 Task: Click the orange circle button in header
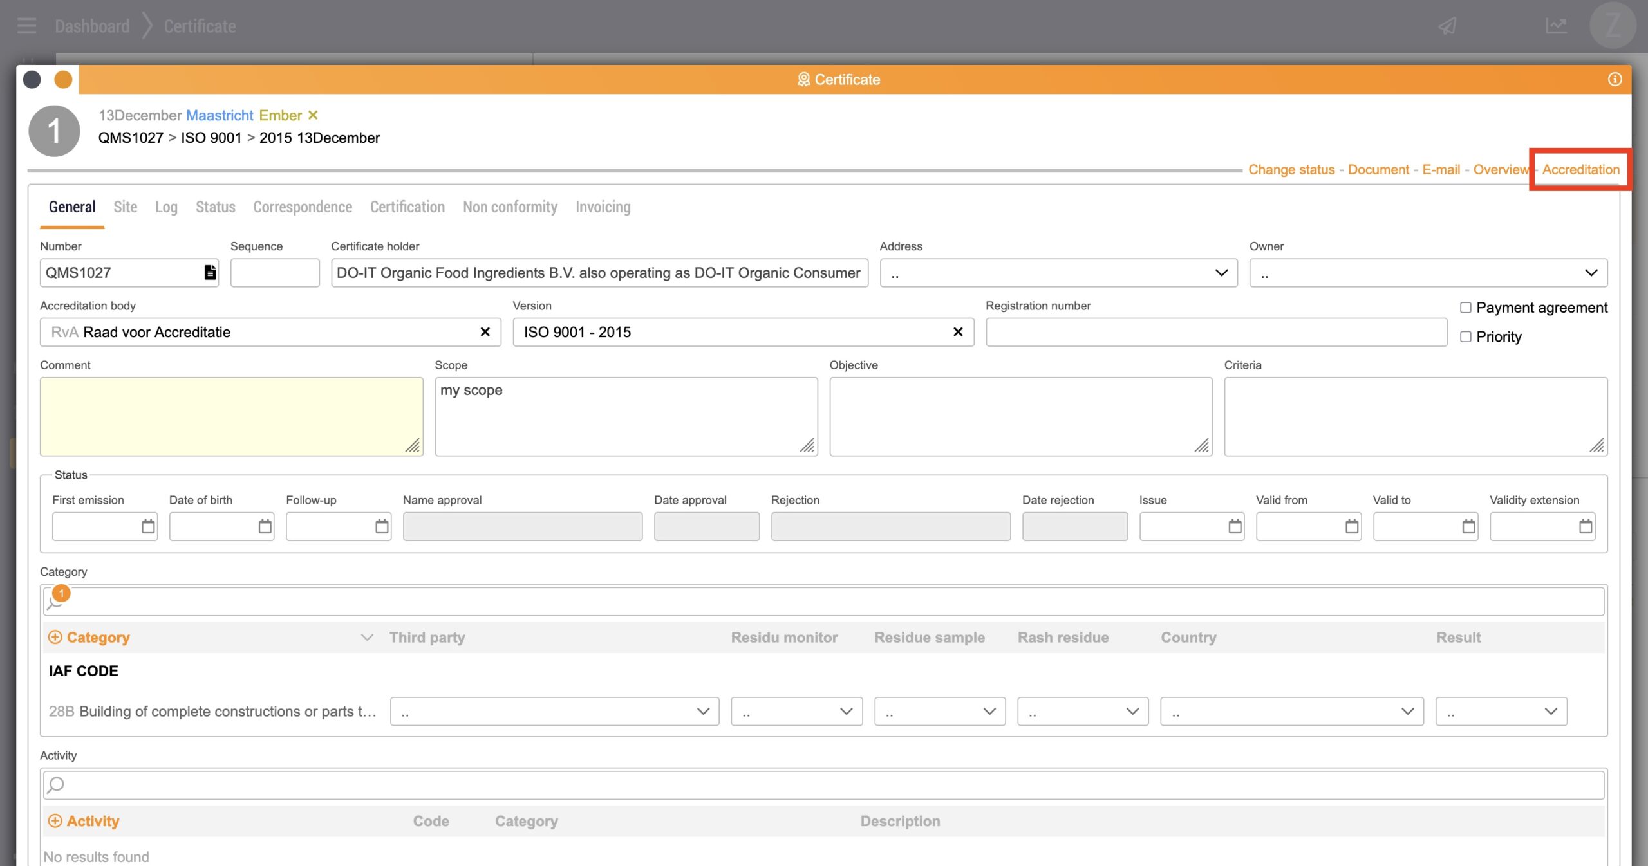pos(63,80)
